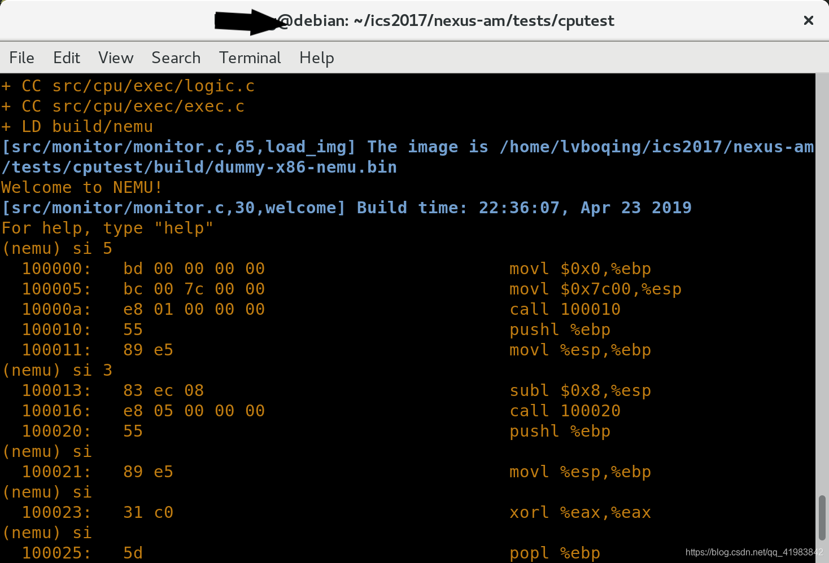Click bytes '83 ec 08'
This screenshot has height=563, width=829.
(164, 390)
